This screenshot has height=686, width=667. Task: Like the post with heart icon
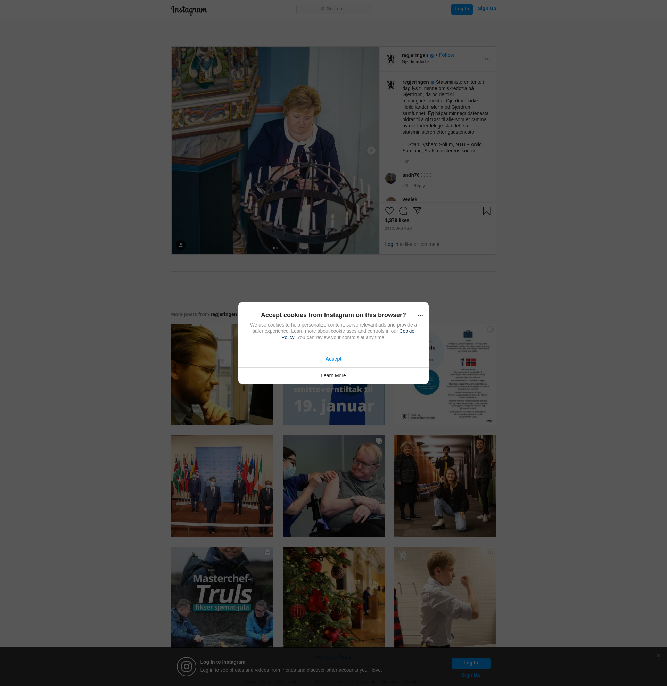[389, 211]
